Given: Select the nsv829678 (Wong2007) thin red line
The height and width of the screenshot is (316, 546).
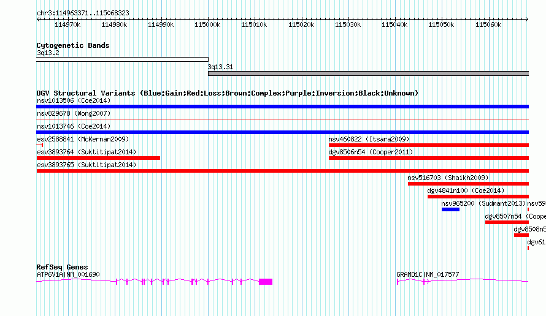Looking at the screenshot, I should 282,119.
